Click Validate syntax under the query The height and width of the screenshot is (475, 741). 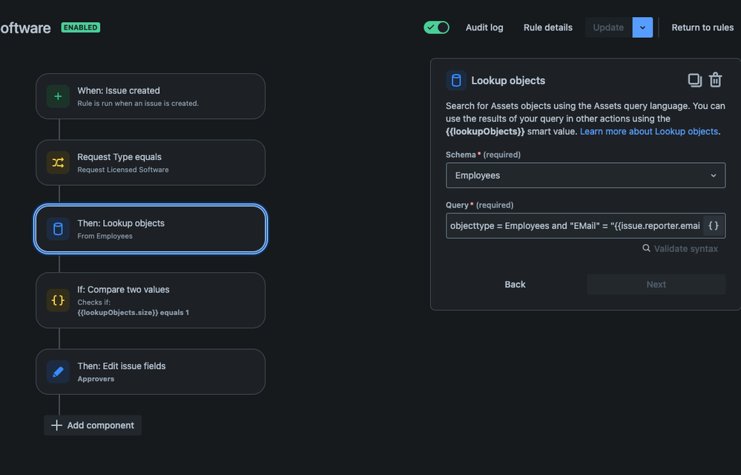click(680, 249)
